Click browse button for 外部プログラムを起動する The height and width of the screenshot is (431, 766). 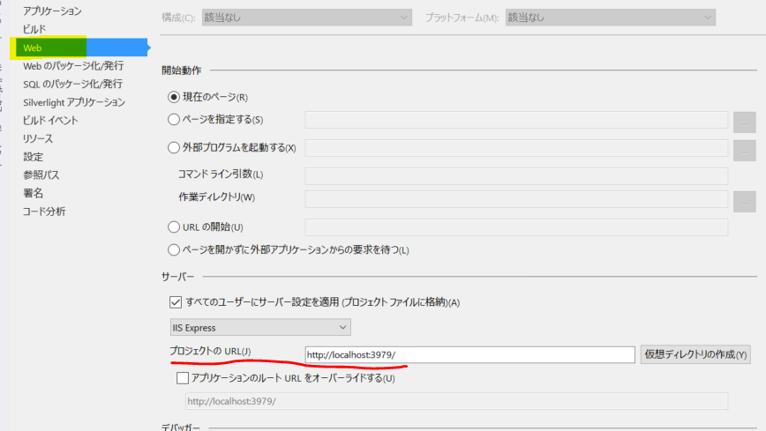(745, 151)
